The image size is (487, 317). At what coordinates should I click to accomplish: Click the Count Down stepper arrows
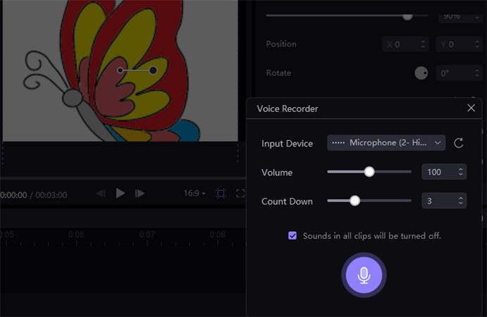pyautogui.click(x=460, y=201)
